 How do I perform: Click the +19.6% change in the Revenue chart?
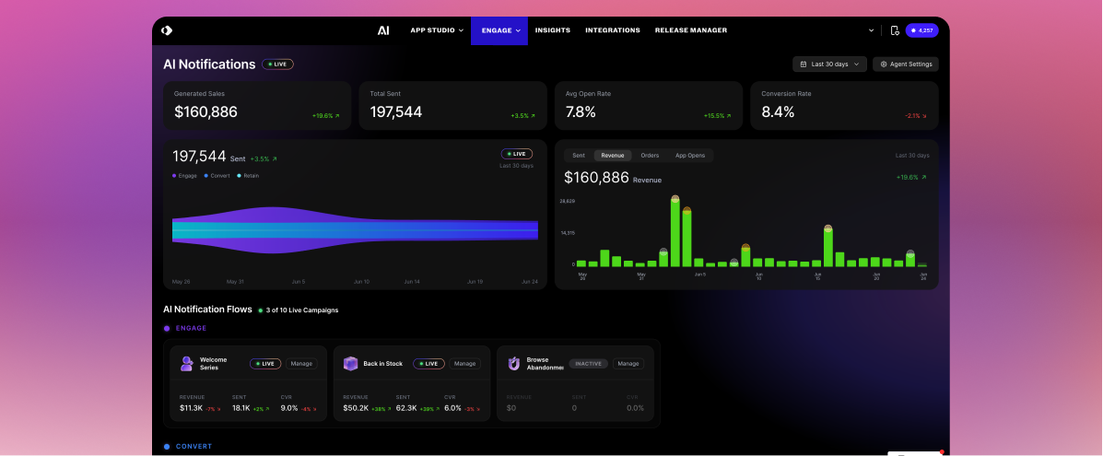coord(911,177)
